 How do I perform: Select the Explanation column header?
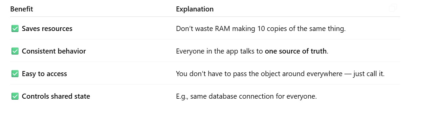195,9
